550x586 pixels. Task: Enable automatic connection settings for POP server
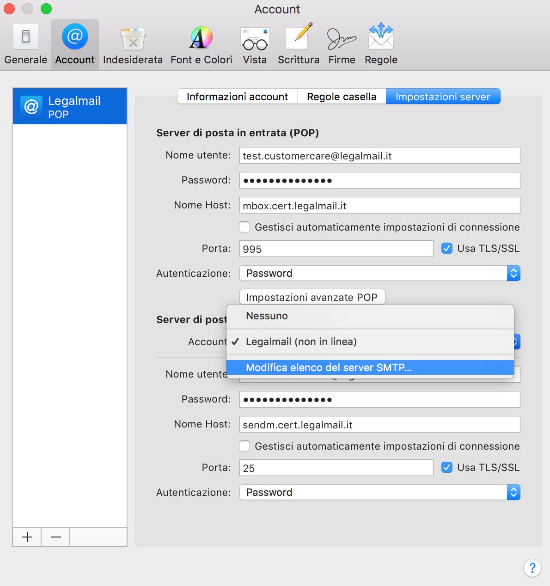pos(244,227)
